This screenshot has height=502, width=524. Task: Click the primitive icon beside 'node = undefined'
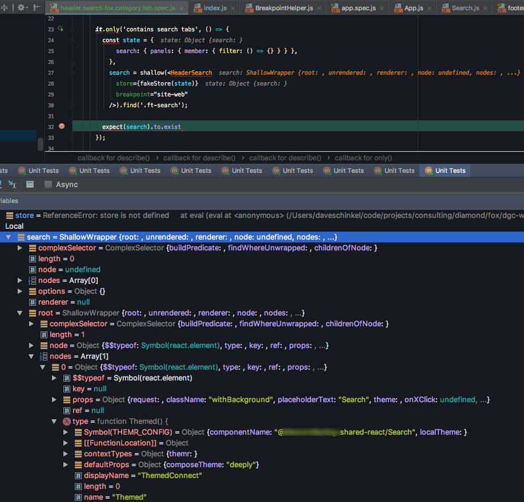pos(33,269)
